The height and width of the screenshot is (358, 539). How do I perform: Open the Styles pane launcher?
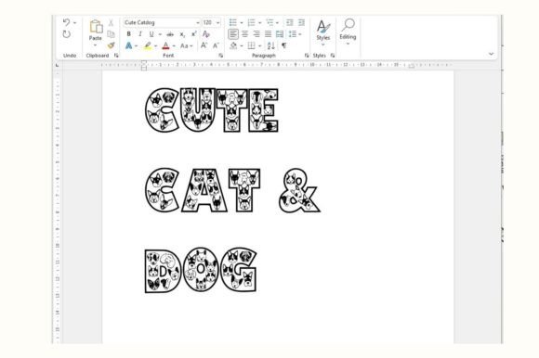click(333, 56)
